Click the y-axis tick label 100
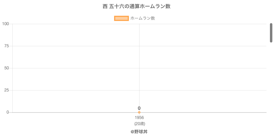This screenshot has width=273, height=136. pyautogui.click(x=5, y=24)
